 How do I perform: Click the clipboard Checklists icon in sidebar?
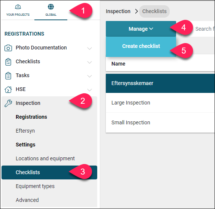(8, 62)
